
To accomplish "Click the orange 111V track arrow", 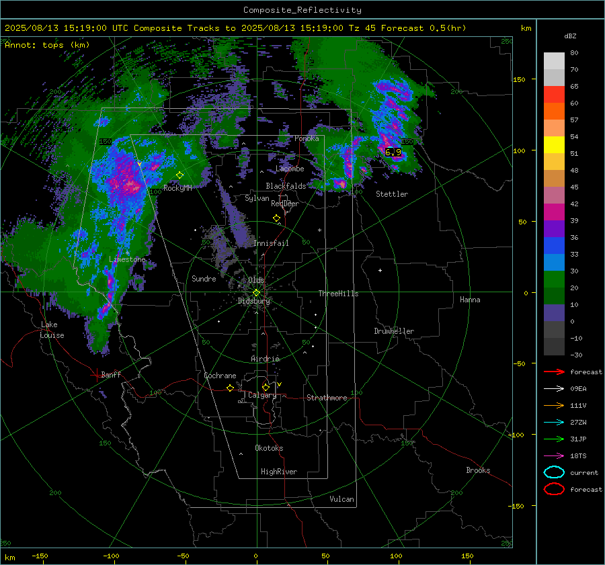I will (554, 405).
